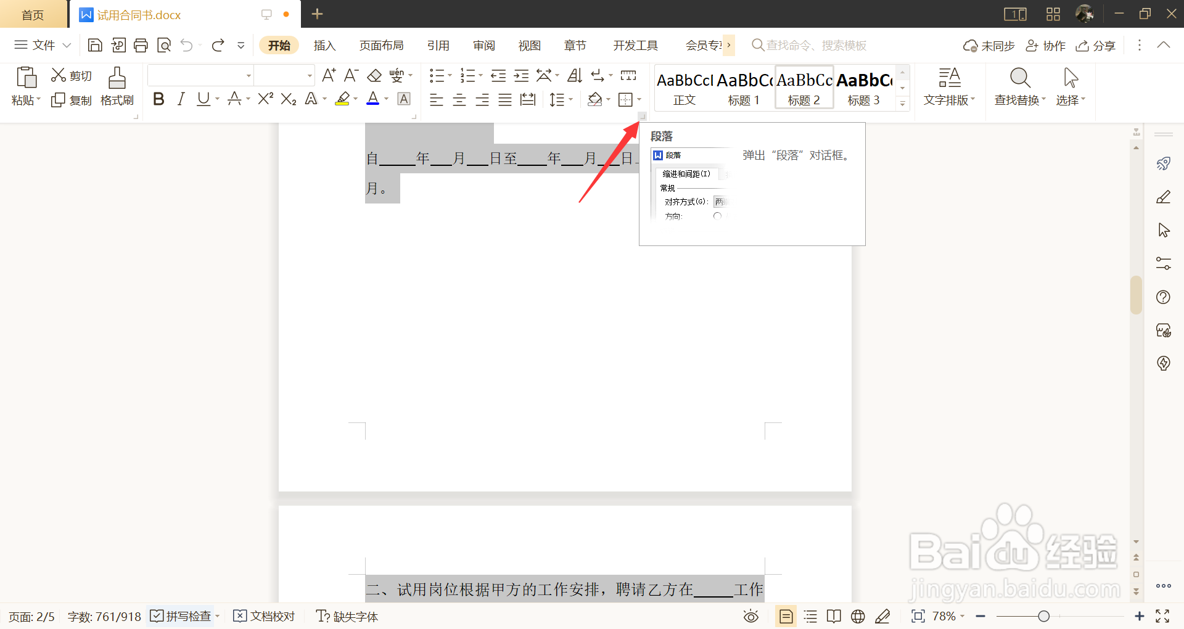Switch to the 视图 tab

(530, 45)
